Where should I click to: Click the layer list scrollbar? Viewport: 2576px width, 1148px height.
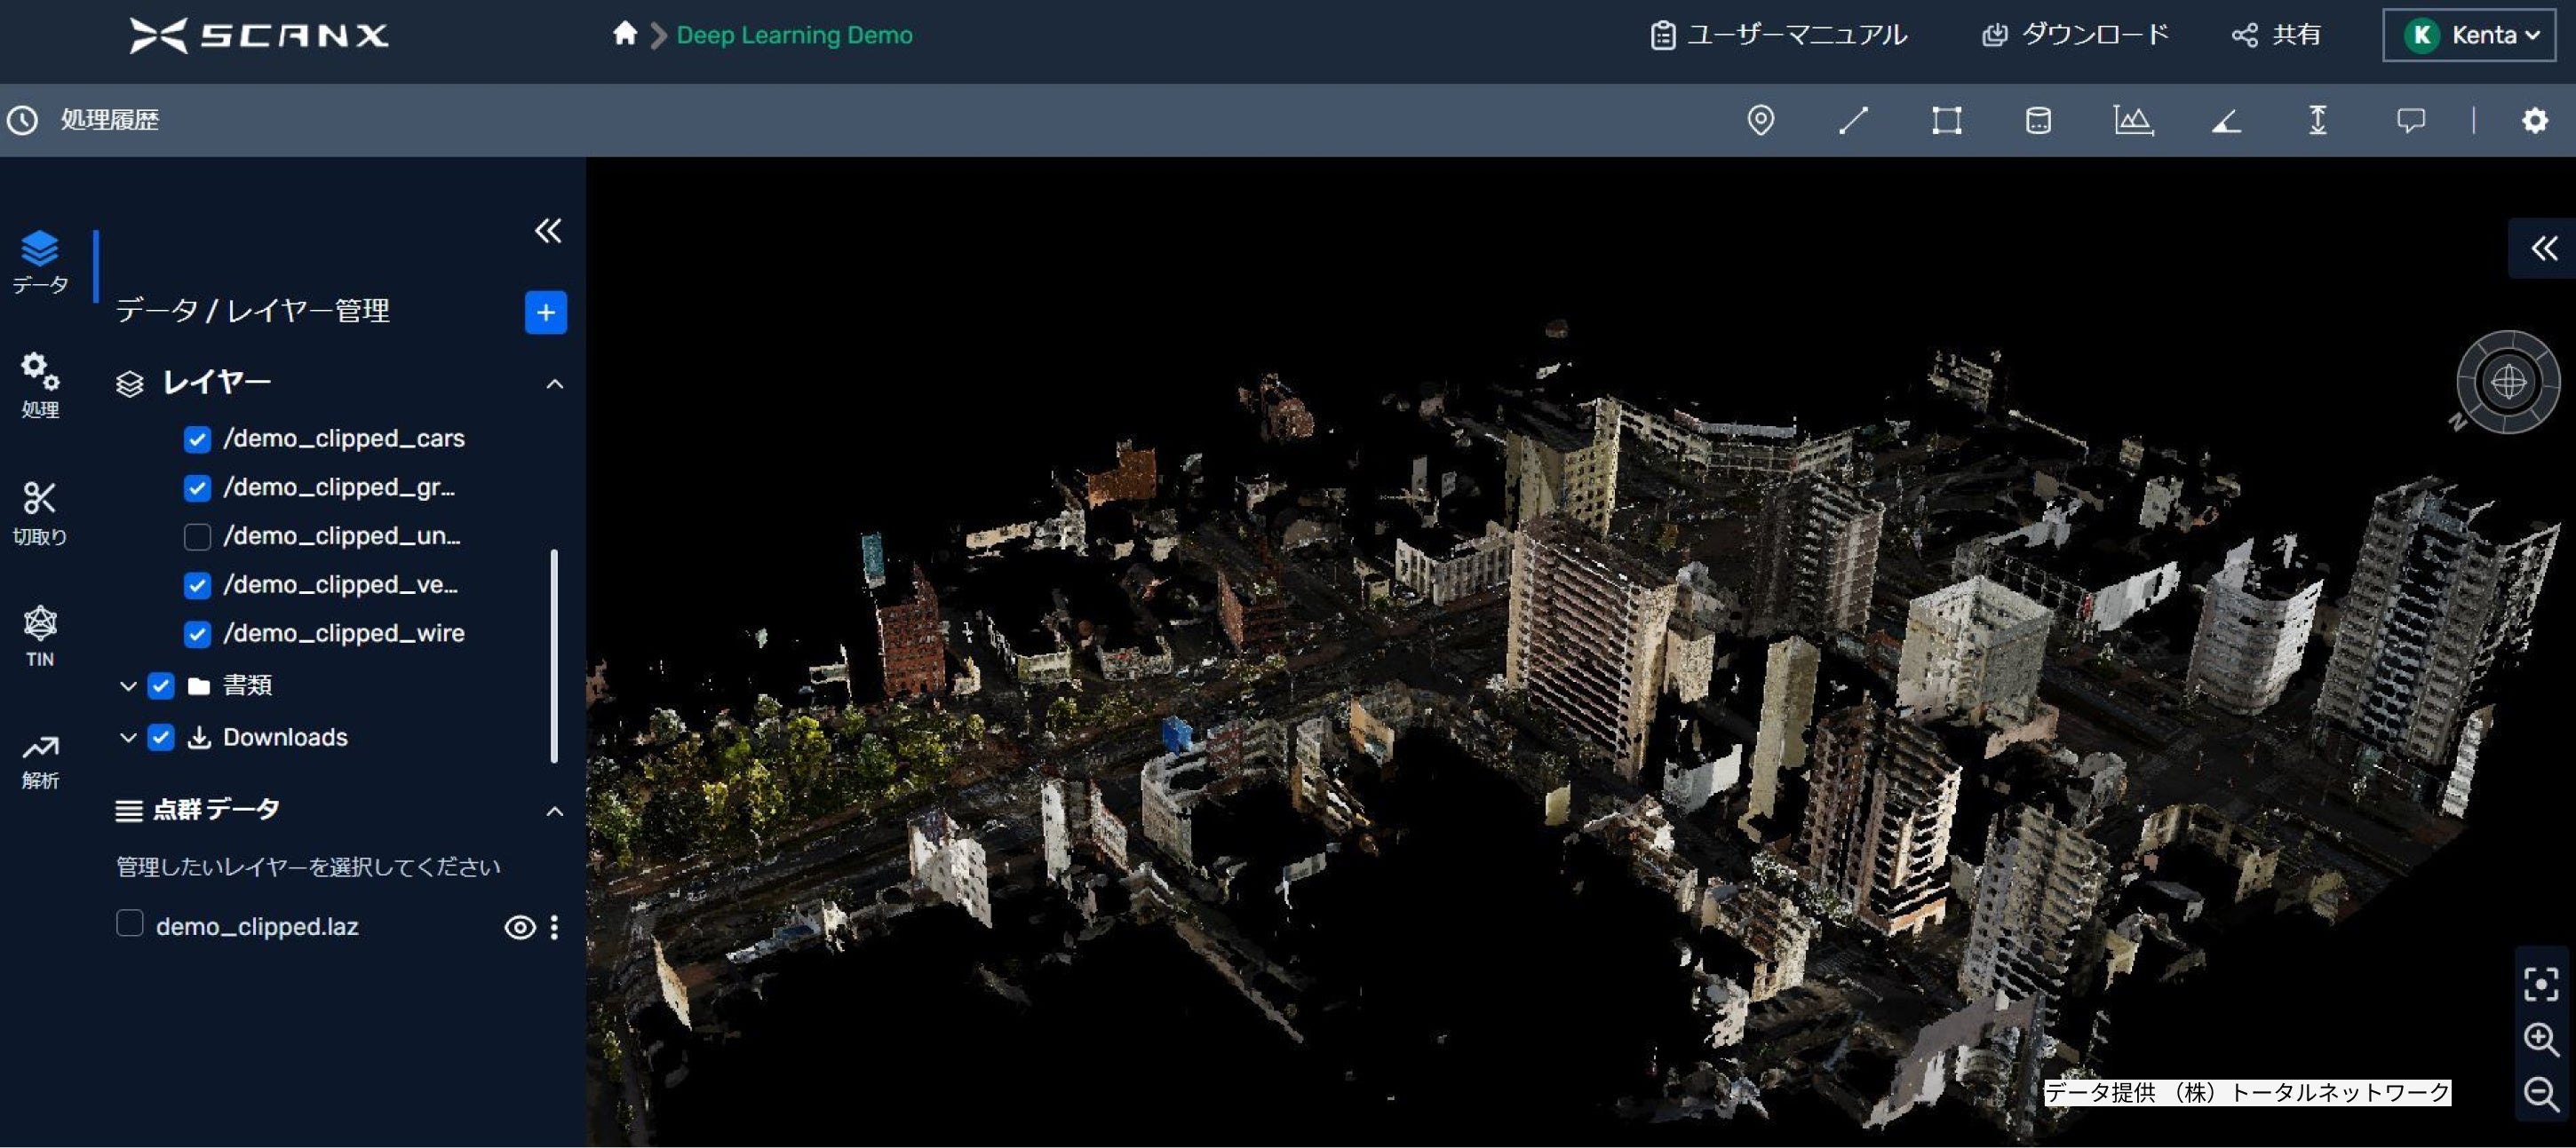[554, 654]
